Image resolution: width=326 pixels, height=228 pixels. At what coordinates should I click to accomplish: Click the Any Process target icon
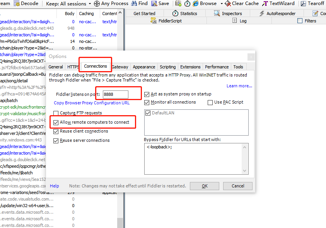tap(97, 3)
